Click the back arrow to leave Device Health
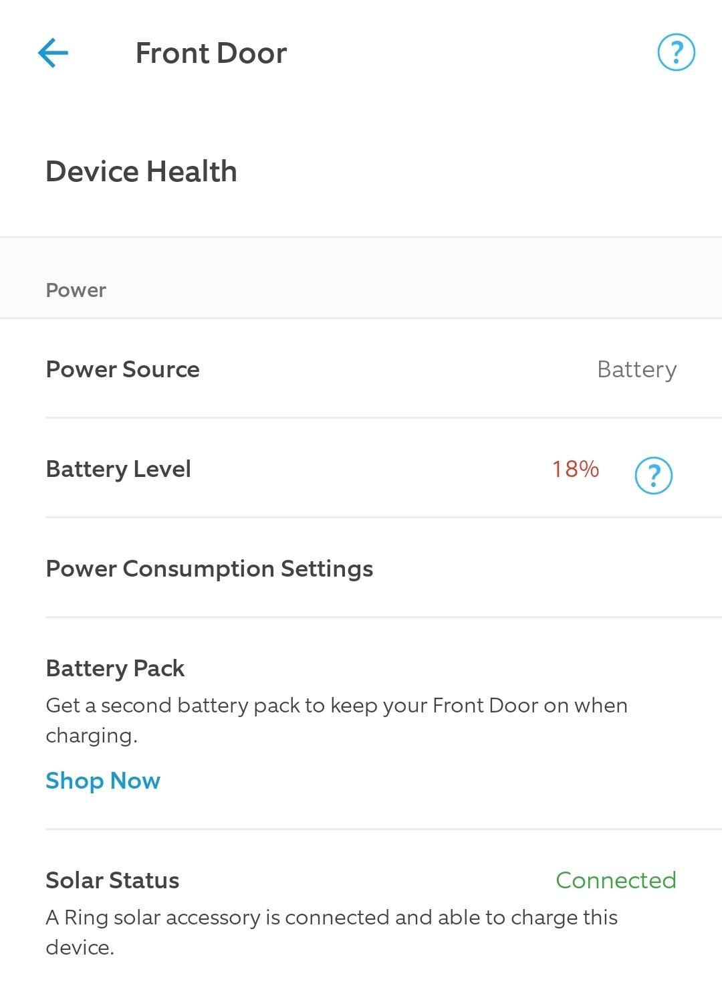The height and width of the screenshot is (986, 722). click(x=53, y=52)
